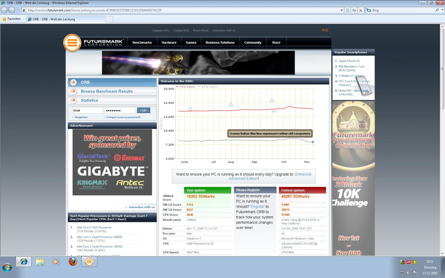The height and width of the screenshot is (278, 445).
Task: Click the Login button
Action: (x=143, y=110)
